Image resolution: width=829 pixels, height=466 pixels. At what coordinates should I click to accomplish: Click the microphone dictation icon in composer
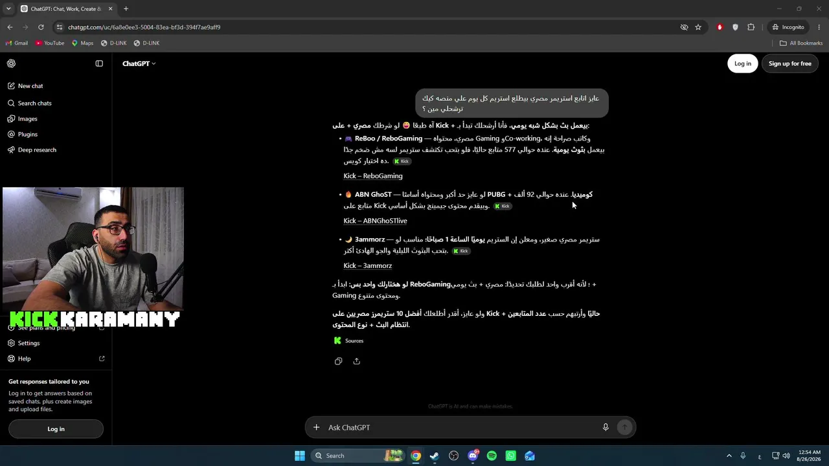coord(606,427)
